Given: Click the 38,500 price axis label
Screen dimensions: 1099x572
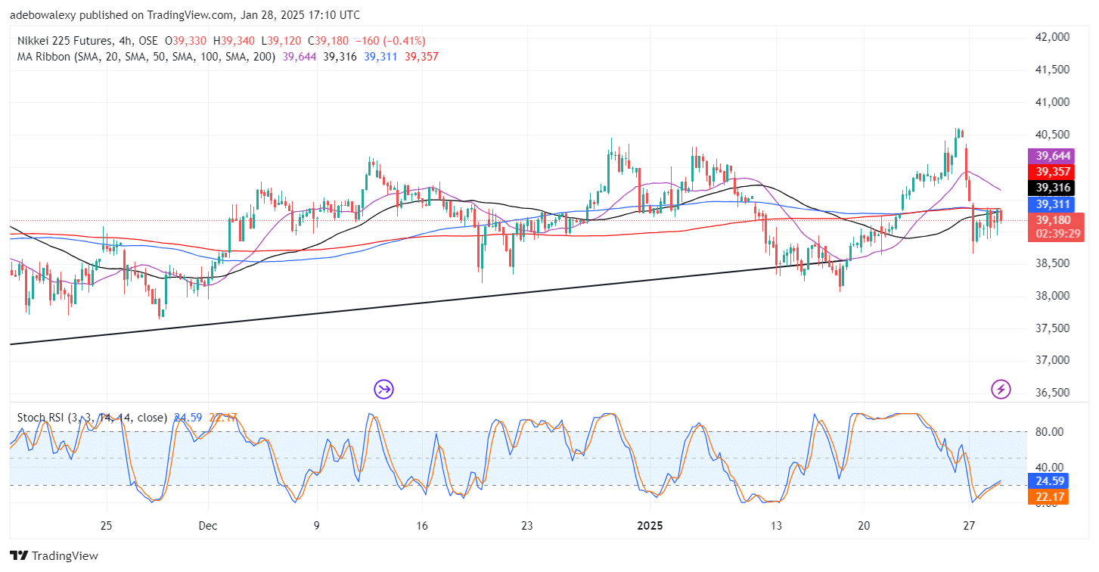Looking at the screenshot, I should (1052, 263).
